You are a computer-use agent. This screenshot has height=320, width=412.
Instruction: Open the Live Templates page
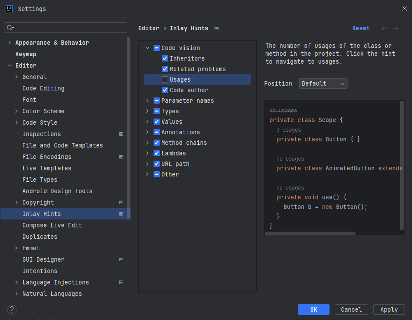coord(47,168)
